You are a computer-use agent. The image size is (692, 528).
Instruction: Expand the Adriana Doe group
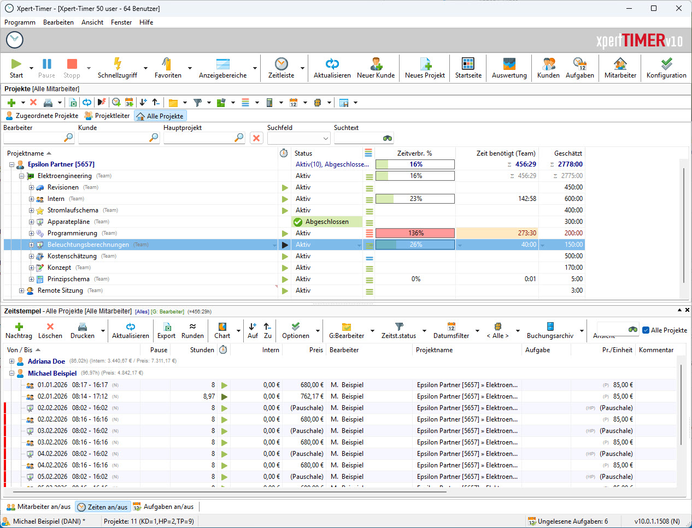point(11,361)
